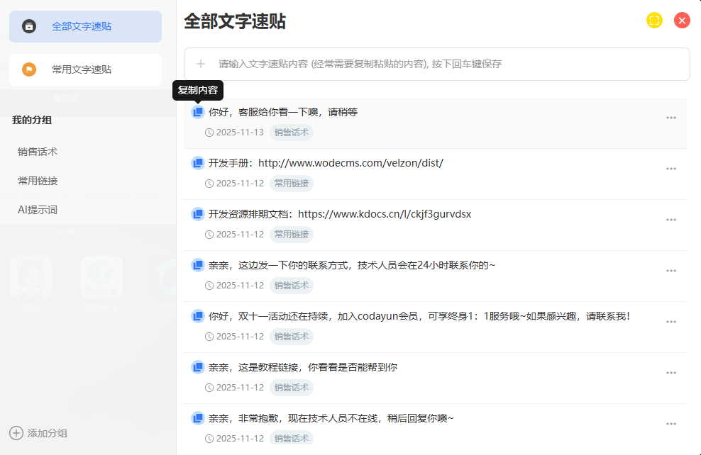Switch to 全部文字速贴 tab
The width and height of the screenshot is (701, 455).
pos(85,27)
